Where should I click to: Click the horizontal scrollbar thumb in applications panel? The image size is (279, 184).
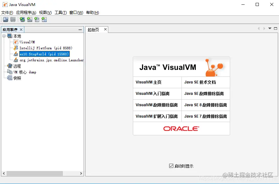click(x=35, y=173)
